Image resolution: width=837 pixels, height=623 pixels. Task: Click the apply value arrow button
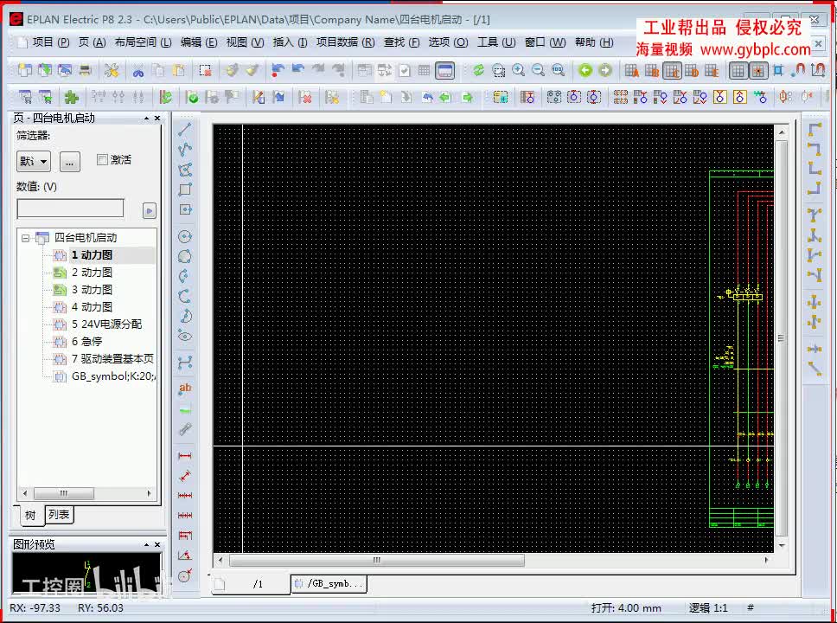pyautogui.click(x=149, y=210)
